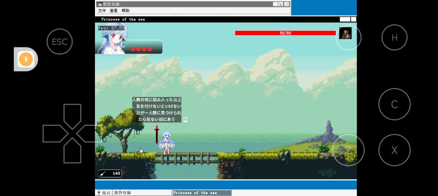Tap the ESC virtual key
Image resolution: width=438 pixels, height=196 pixels.
tap(59, 41)
